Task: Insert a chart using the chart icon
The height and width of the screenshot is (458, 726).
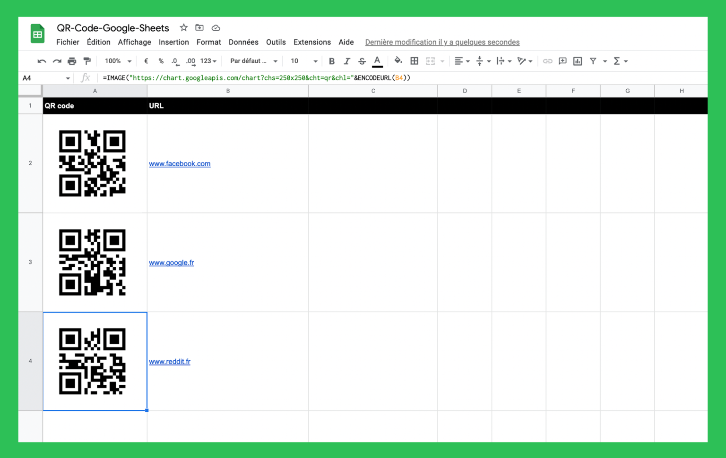Action: point(577,61)
